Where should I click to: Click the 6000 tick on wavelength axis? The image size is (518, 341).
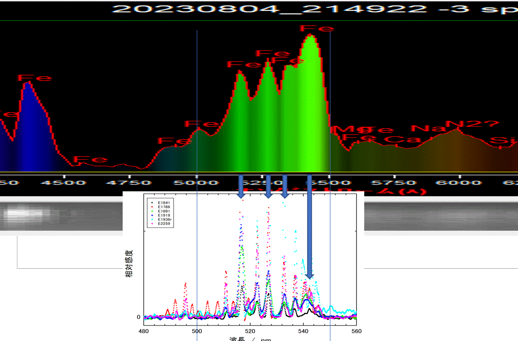460,183
